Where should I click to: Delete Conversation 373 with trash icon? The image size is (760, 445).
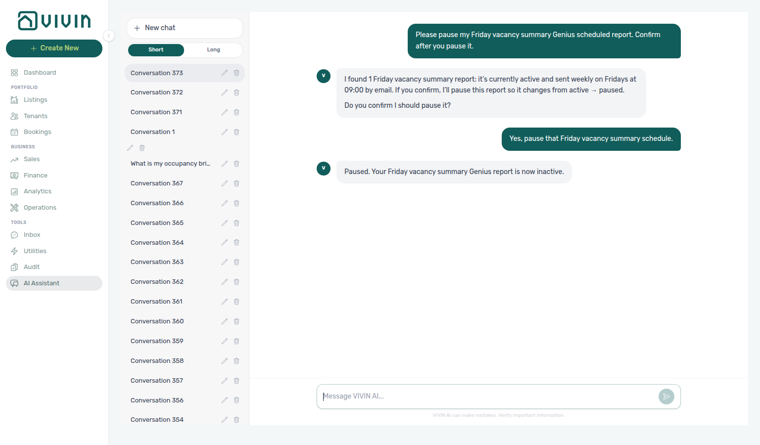coord(237,73)
